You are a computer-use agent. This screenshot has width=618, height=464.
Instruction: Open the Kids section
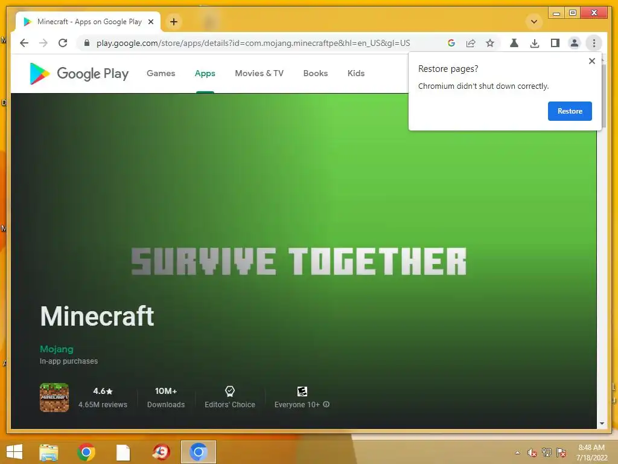pyautogui.click(x=356, y=73)
